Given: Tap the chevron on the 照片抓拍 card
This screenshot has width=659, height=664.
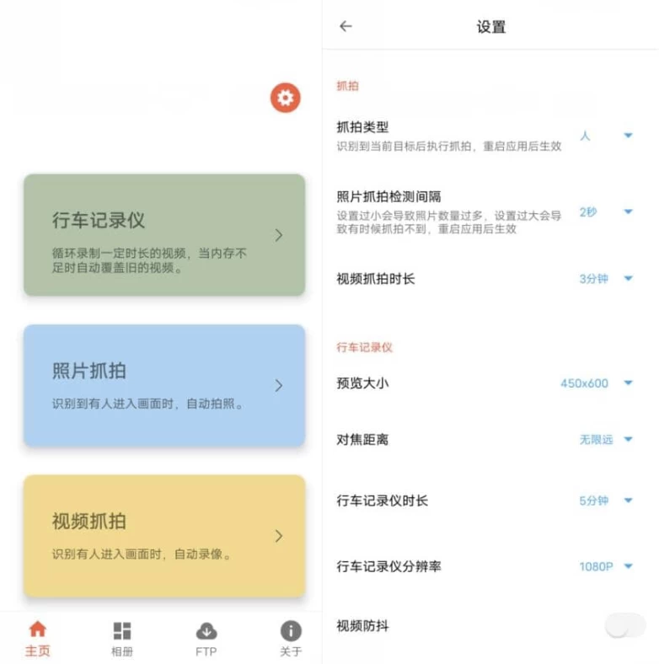Looking at the screenshot, I should click(x=279, y=386).
